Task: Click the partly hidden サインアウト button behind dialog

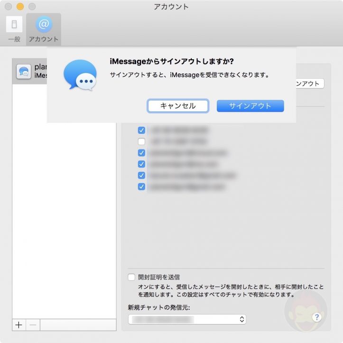Action: (310, 83)
